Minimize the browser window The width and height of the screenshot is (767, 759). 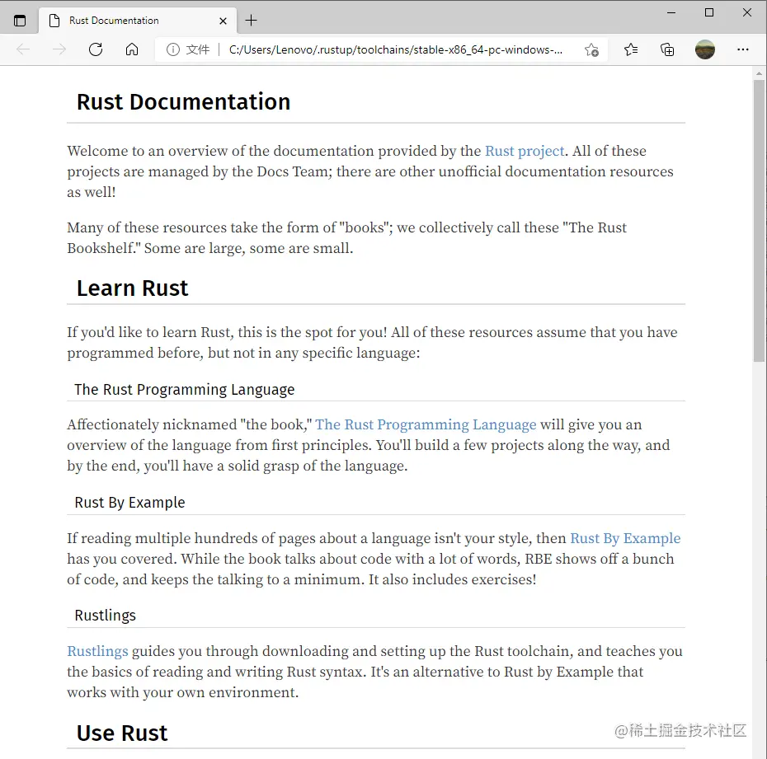pyautogui.click(x=671, y=12)
